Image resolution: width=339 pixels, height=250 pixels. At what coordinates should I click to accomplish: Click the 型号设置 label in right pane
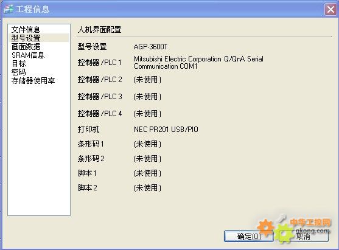click(x=92, y=46)
